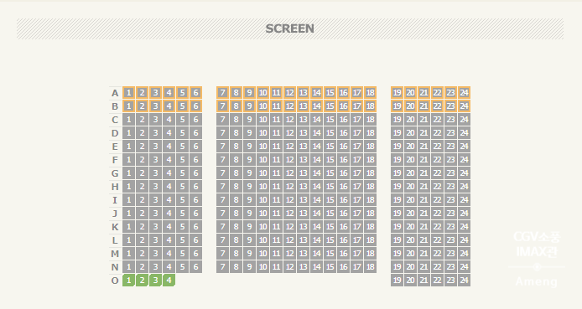The image size is (582, 309).
Task: Click seat E10 in row E
Action: tap(262, 147)
